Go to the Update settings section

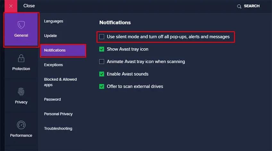coord(50,36)
